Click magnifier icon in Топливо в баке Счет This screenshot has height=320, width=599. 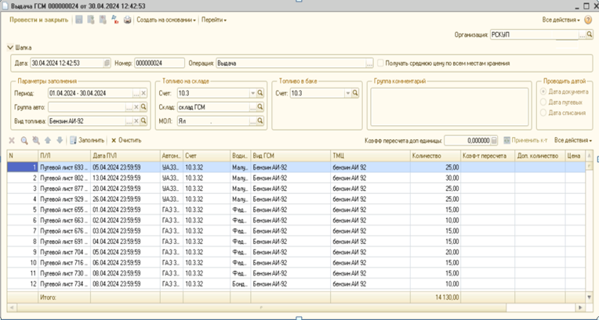355,93
